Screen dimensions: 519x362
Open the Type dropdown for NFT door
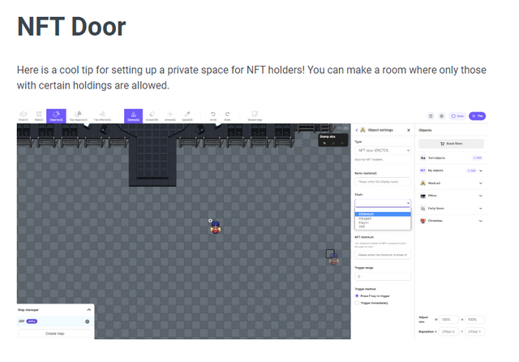pos(383,150)
